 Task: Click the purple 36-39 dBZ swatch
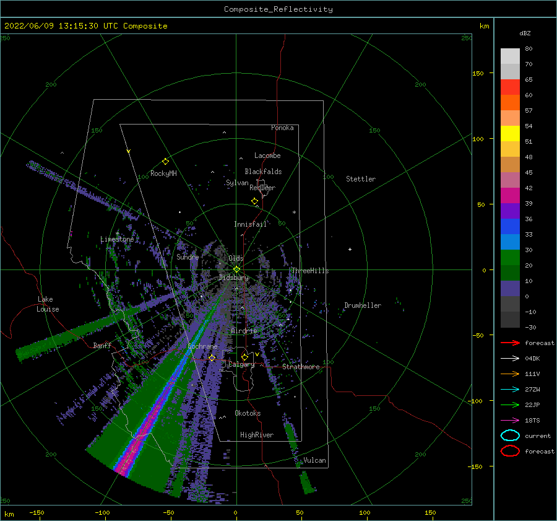click(510, 211)
